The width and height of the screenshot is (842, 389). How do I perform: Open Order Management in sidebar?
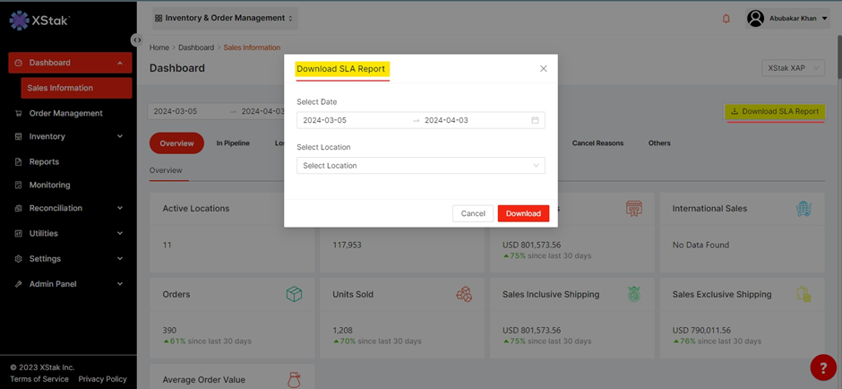click(65, 114)
